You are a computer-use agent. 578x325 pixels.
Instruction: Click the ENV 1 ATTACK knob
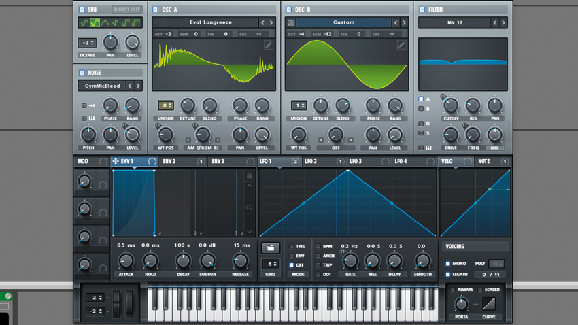click(x=126, y=261)
